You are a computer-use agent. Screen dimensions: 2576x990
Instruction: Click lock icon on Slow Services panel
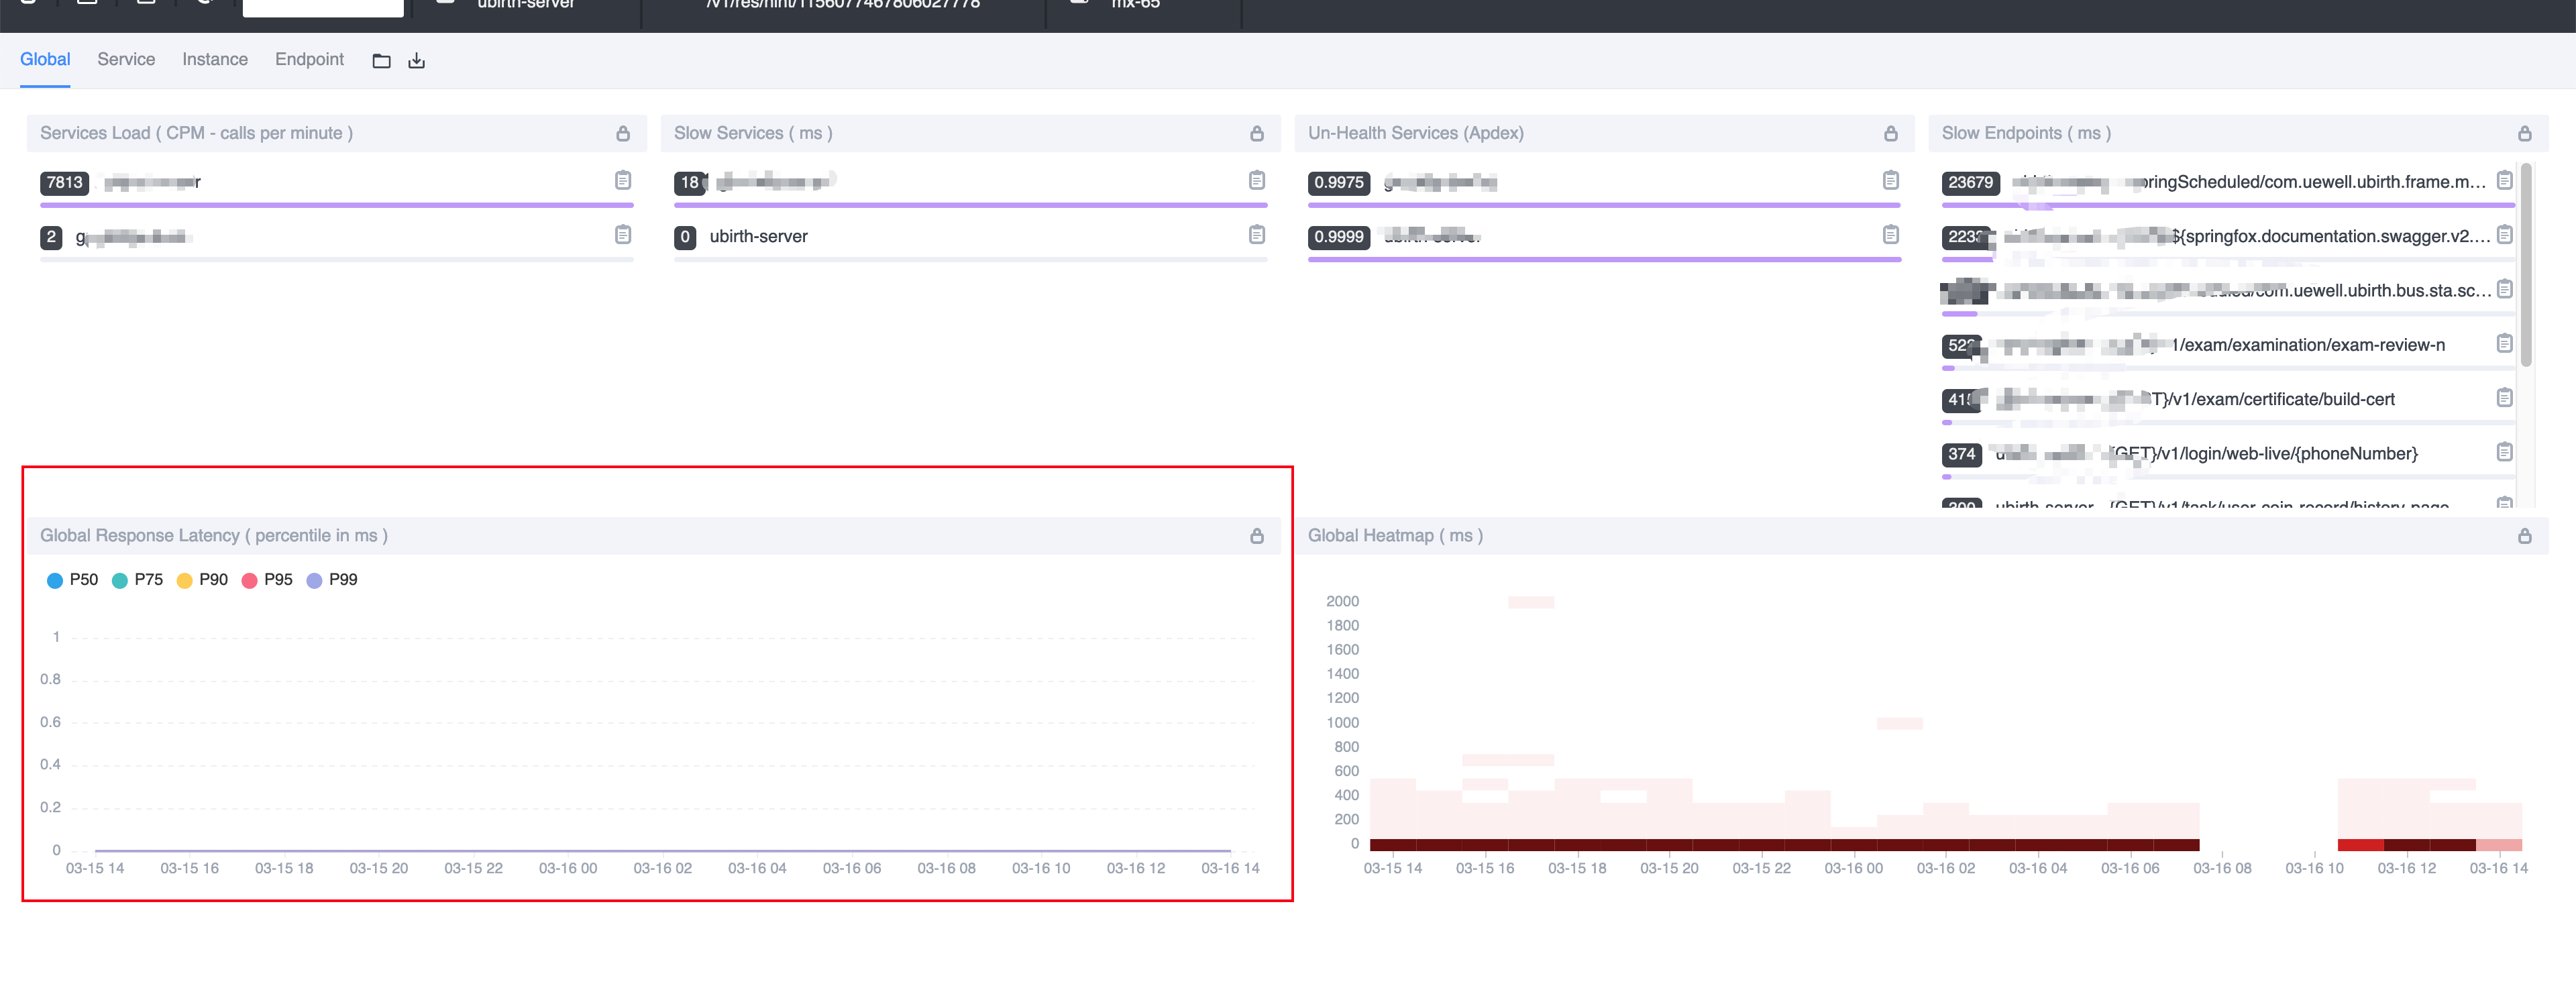(1257, 134)
